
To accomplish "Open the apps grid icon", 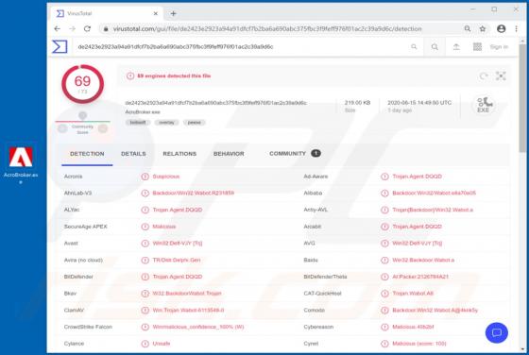I will [x=477, y=47].
